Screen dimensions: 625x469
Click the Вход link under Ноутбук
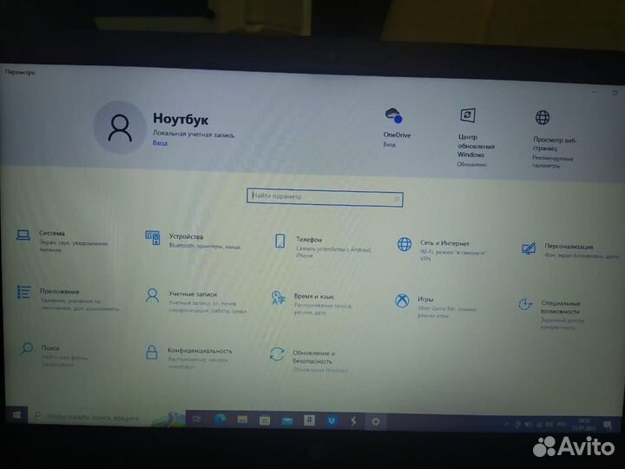[x=160, y=143]
